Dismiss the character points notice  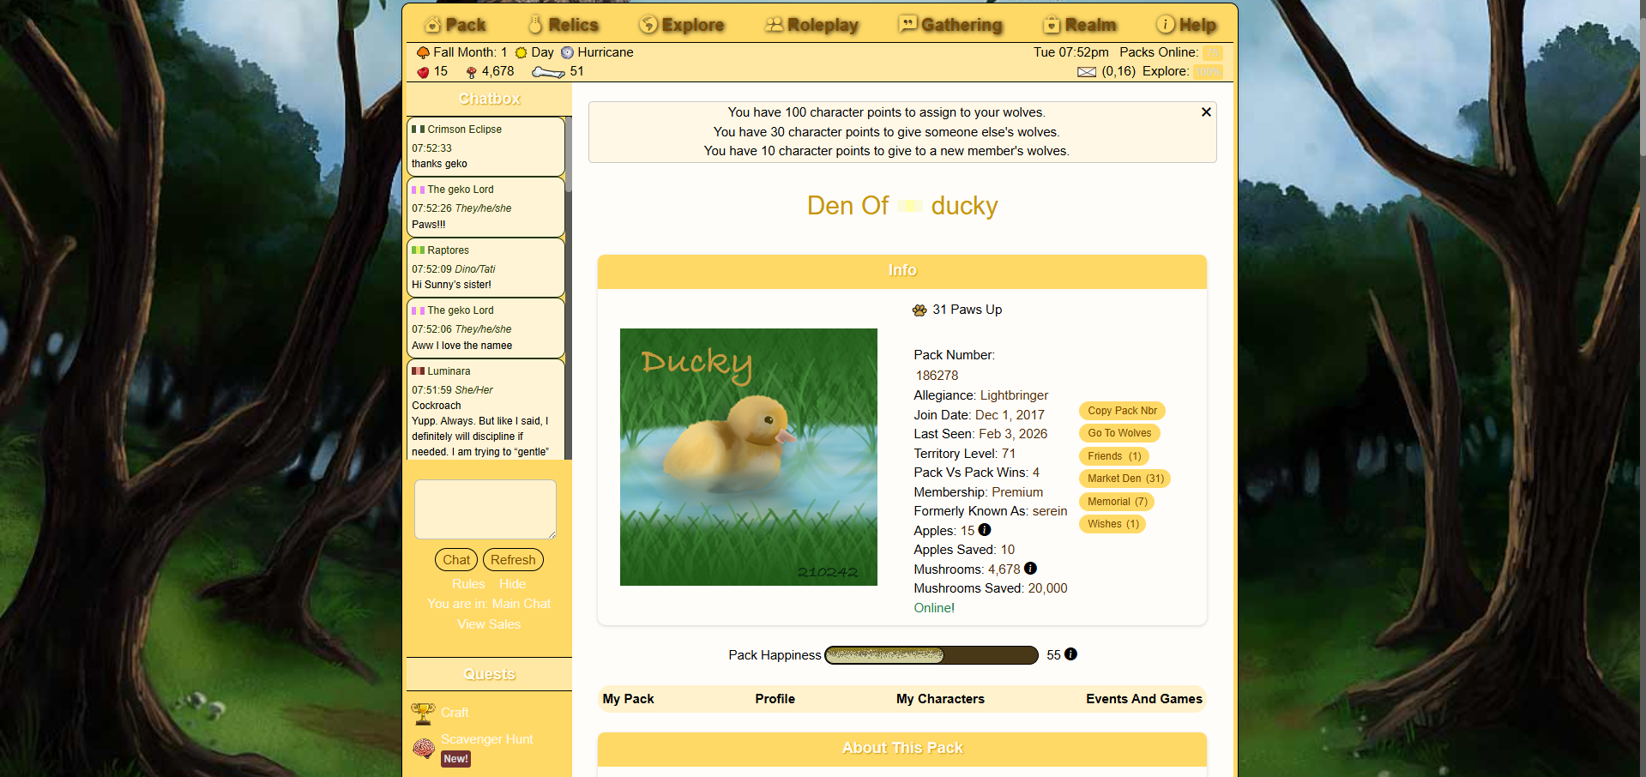click(x=1206, y=112)
